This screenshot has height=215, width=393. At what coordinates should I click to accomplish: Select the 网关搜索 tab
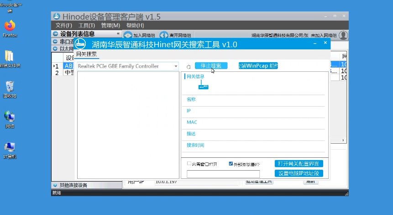coord(86,54)
